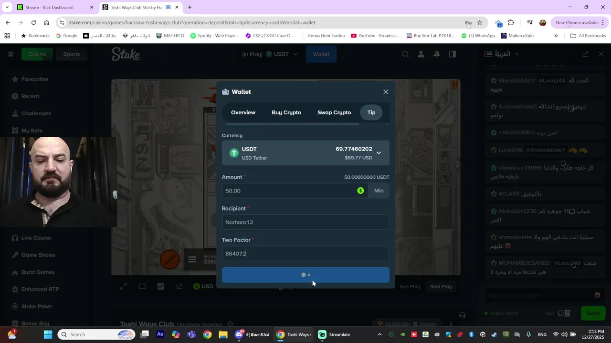Open the user profile icon
Image resolution: width=611 pixels, height=343 pixels.
[421, 54]
